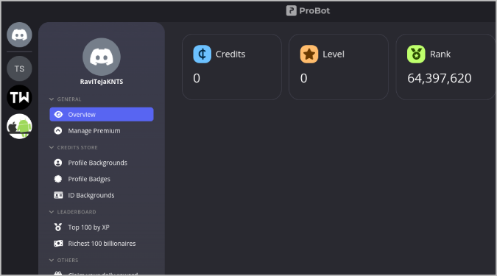Collapse the LEADERBOARD section chevron
Image resolution: width=497 pixels, height=276 pixels.
click(x=52, y=212)
